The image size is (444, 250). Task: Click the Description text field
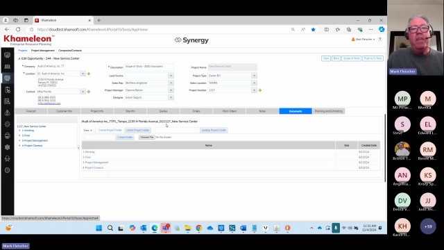click(x=149, y=67)
